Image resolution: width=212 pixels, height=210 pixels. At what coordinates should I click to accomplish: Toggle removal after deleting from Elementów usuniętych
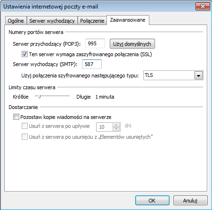pos(24,137)
